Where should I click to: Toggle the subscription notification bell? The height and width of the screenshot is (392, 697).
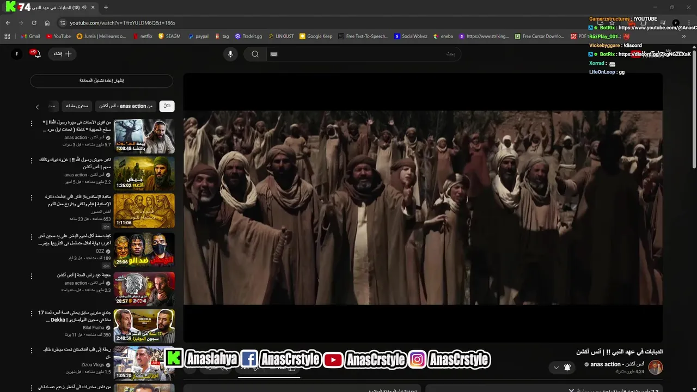pos(567,368)
